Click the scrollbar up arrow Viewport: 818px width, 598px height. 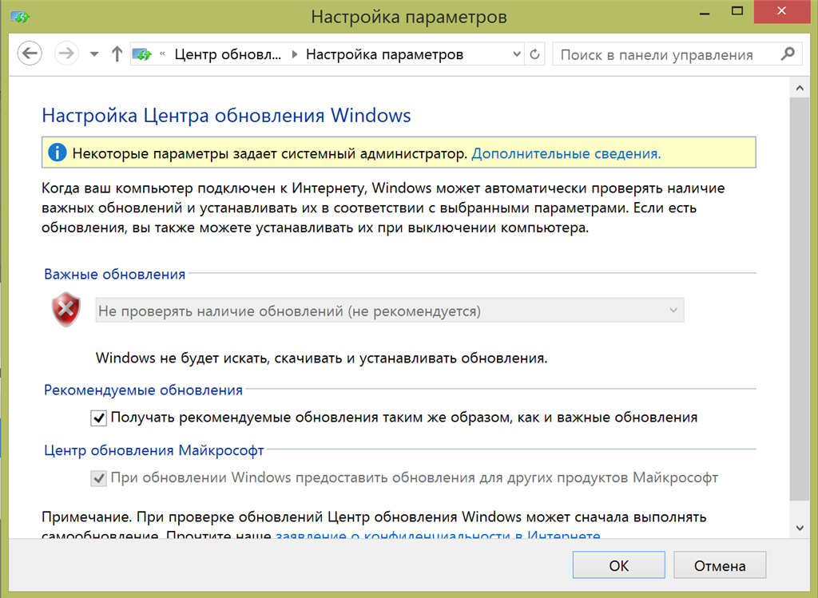point(799,88)
